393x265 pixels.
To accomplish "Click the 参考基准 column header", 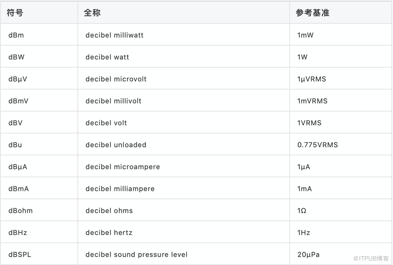I will (313, 13).
